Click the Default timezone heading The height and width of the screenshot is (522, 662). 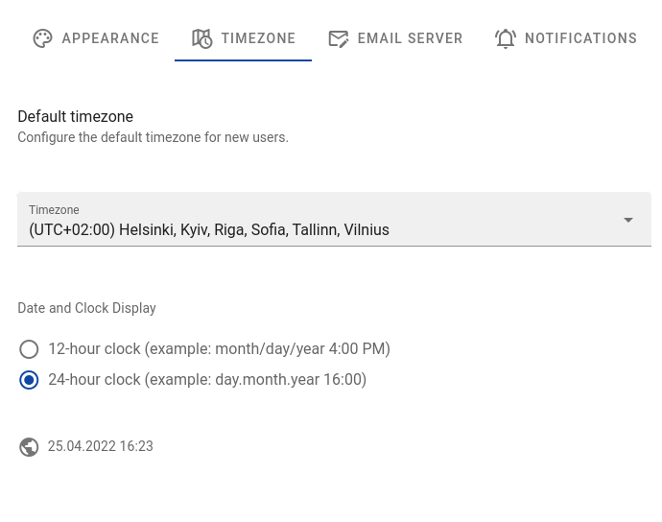coord(75,117)
